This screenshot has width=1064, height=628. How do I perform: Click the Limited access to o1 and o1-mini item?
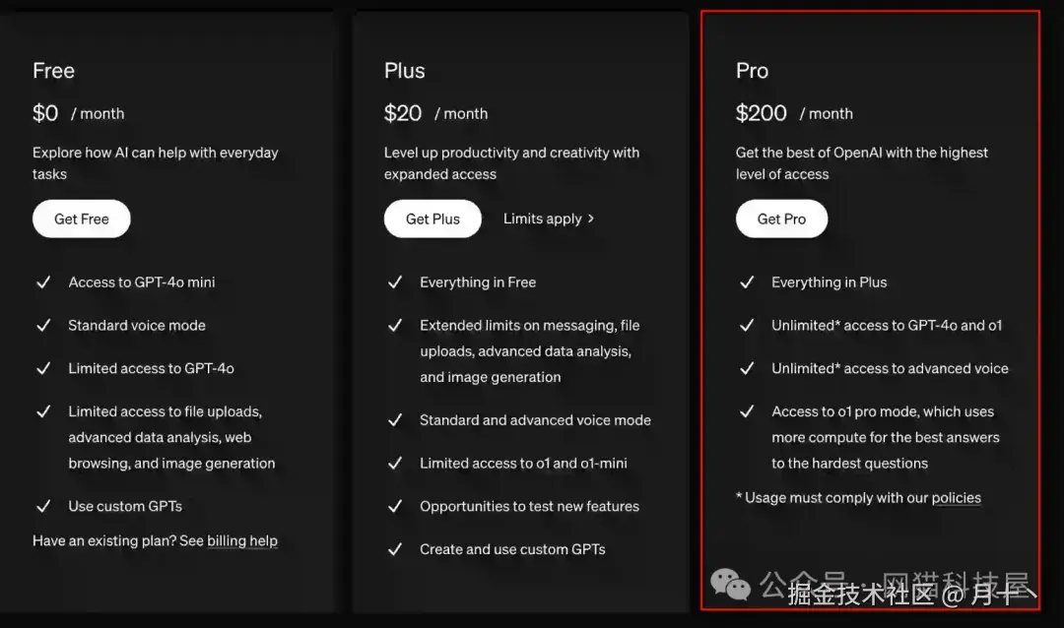(523, 463)
